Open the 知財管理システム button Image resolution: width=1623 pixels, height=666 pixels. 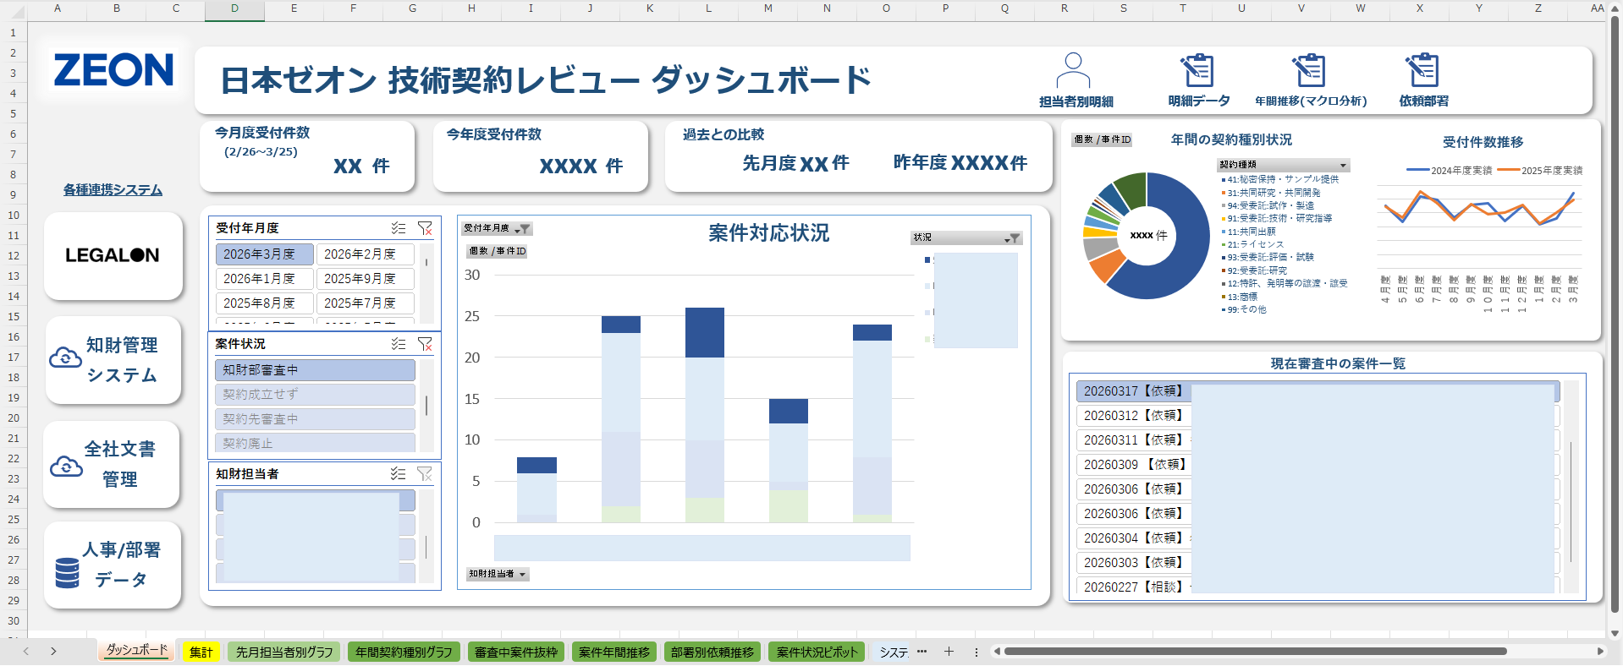click(x=113, y=360)
